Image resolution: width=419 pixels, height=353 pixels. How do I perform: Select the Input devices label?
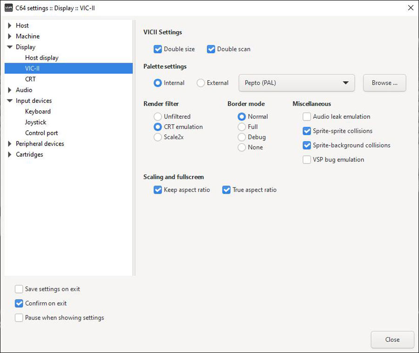pyautogui.click(x=34, y=100)
